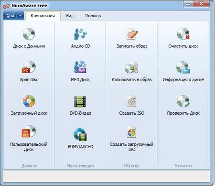Open the Диск с Данными disc icon
215x186 pixels.
[29, 34]
